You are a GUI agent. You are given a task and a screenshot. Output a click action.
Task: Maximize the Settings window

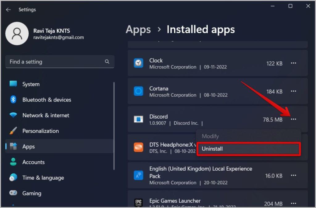[x=290, y=6]
